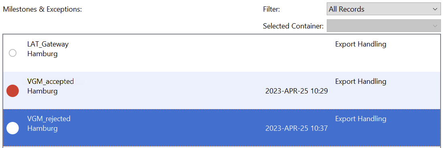The width and height of the screenshot is (443, 148).
Task: Click the Selected Container label
Action: point(293,26)
